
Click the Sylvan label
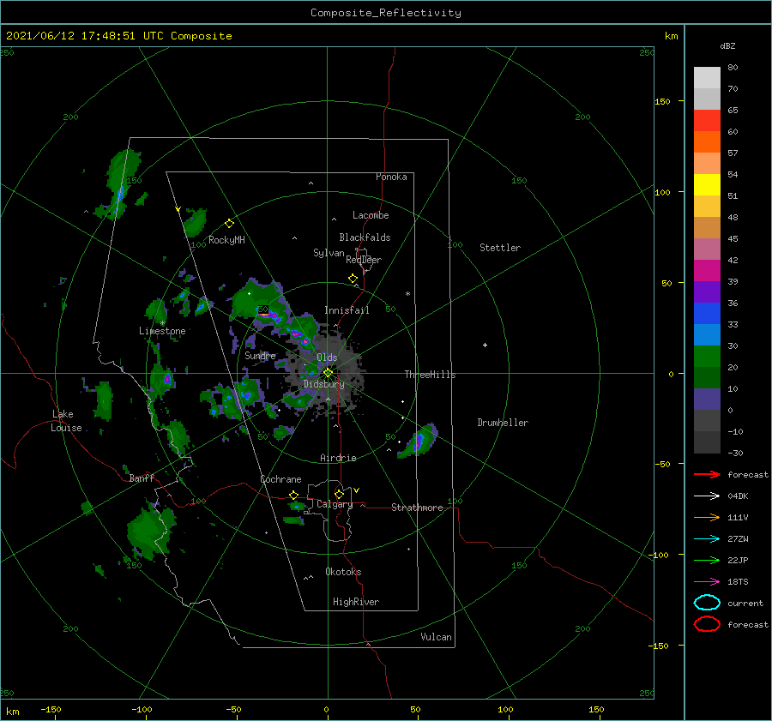pos(329,253)
